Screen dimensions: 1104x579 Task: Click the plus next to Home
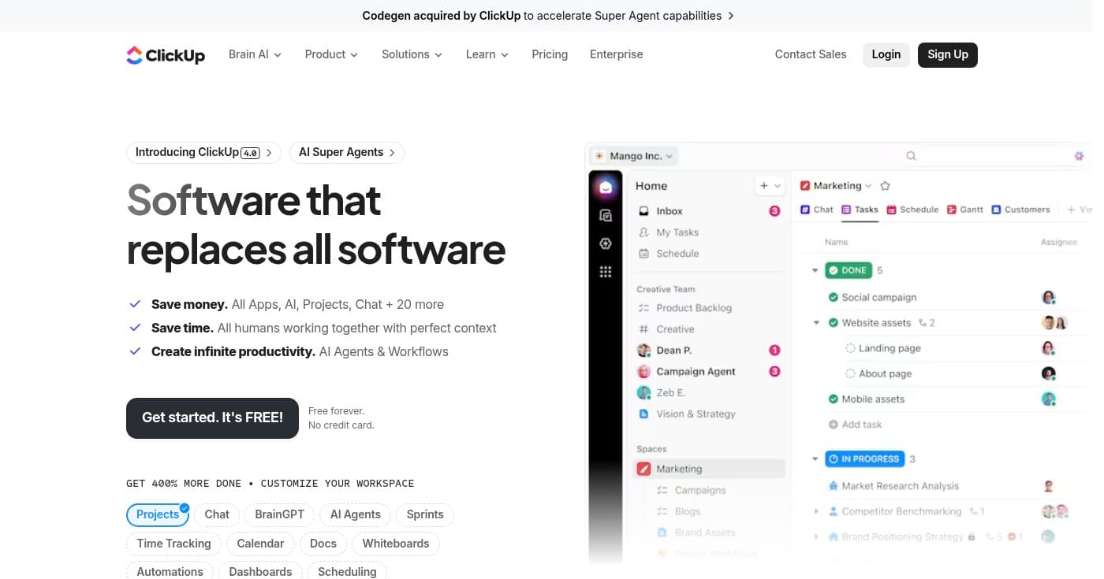tap(763, 185)
